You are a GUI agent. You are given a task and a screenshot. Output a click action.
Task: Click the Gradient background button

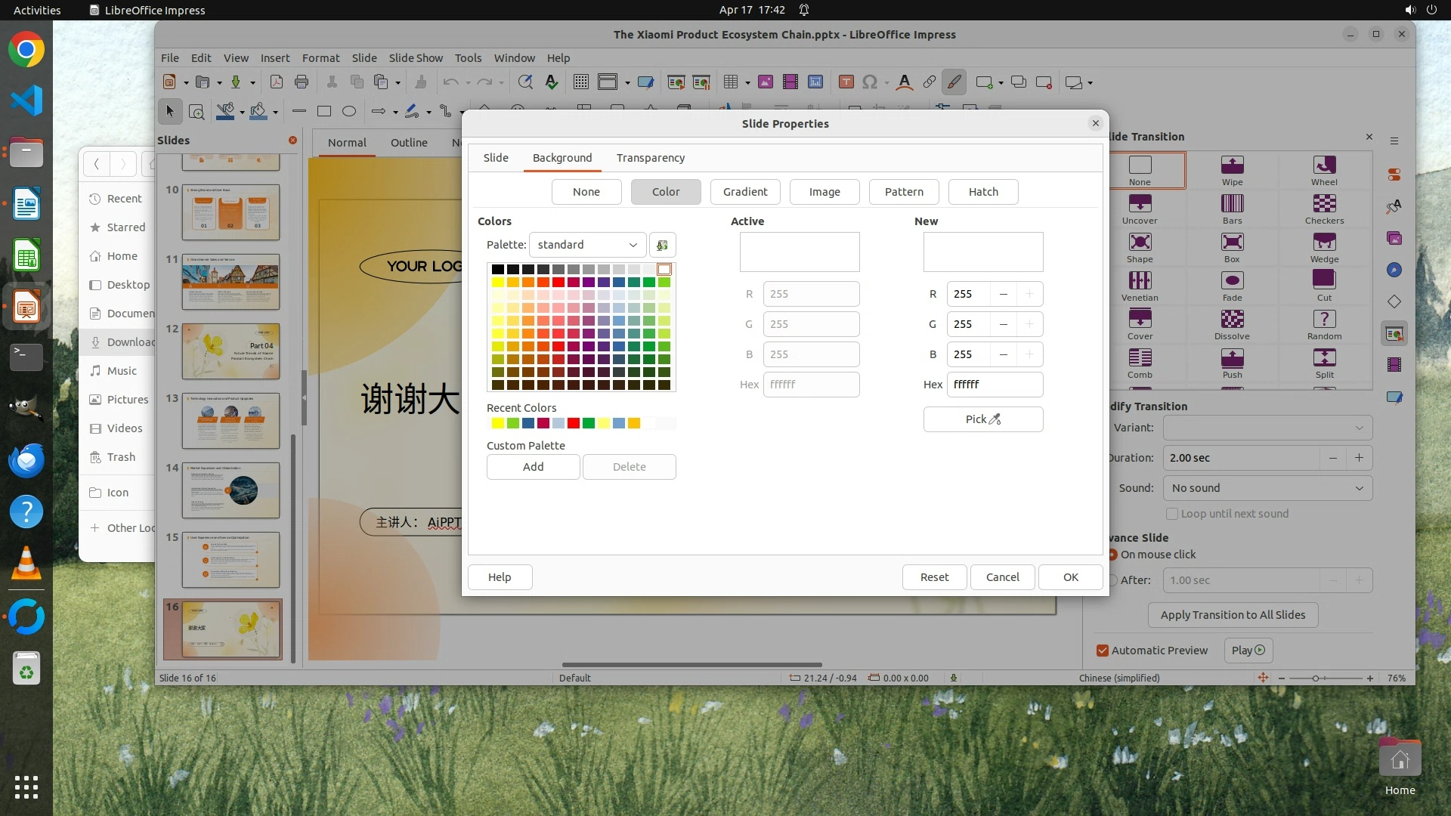pos(744,192)
